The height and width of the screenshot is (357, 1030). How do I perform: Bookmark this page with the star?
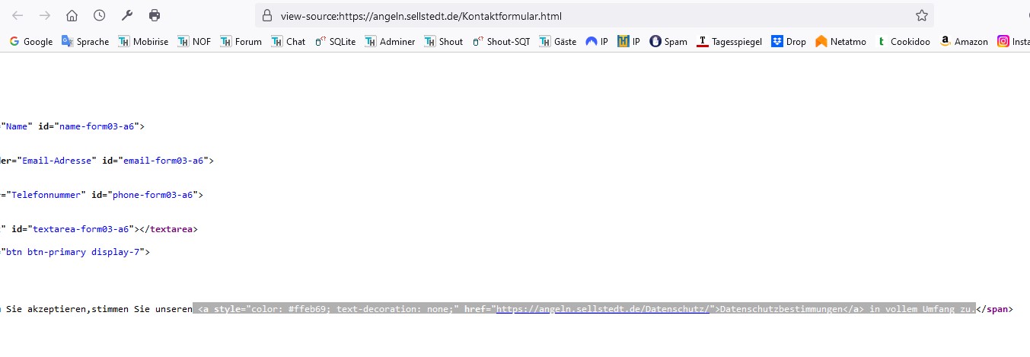[921, 15]
